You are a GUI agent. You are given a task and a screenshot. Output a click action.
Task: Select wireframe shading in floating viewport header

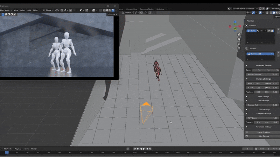pyautogui.click(x=104, y=10)
